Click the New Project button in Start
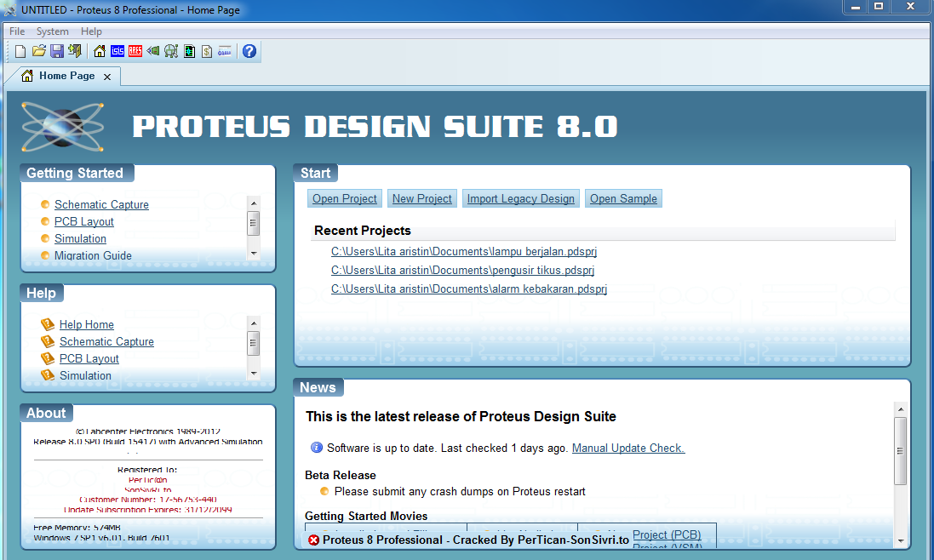 [x=421, y=199]
